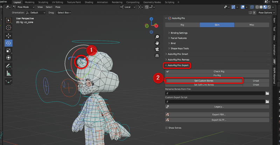Click Set Soft-Link Bones button
Image resolution: width=280 pixels, height=145 pixels.
(204, 85)
